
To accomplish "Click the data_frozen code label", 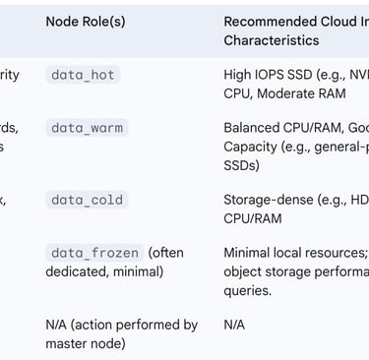I will [x=94, y=253].
